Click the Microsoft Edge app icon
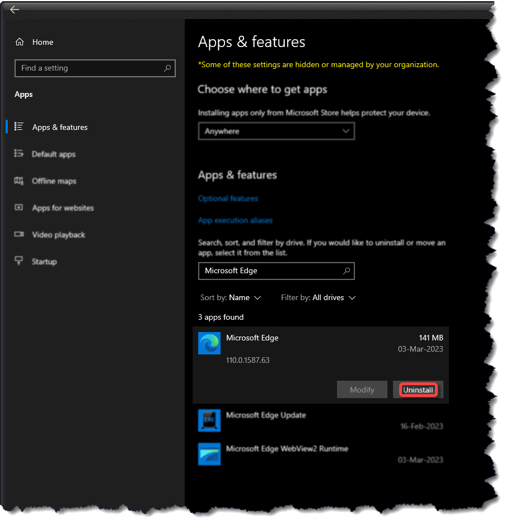The image size is (510, 528). pos(209,343)
